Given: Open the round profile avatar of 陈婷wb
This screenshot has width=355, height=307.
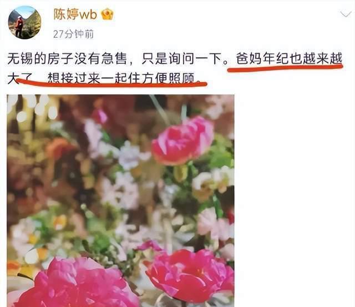Looking at the screenshot, I should point(24,22).
